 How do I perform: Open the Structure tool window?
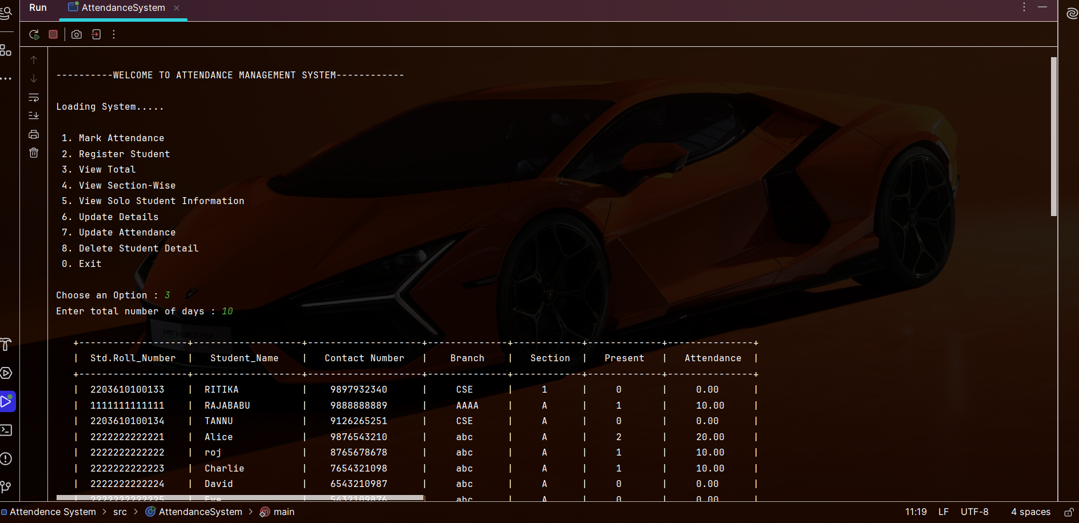coord(6,50)
